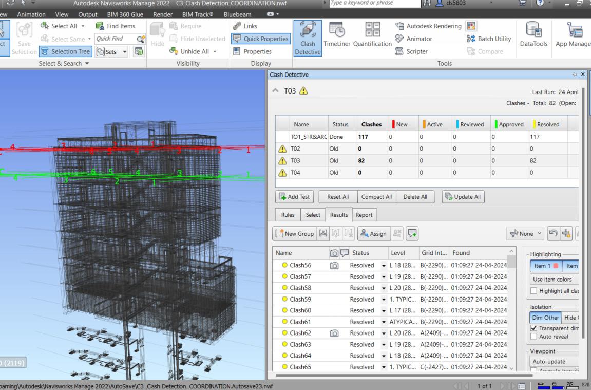Click the Add Test button
This screenshot has width=591, height=390.
pyautogui.click(x=295, y=197)
